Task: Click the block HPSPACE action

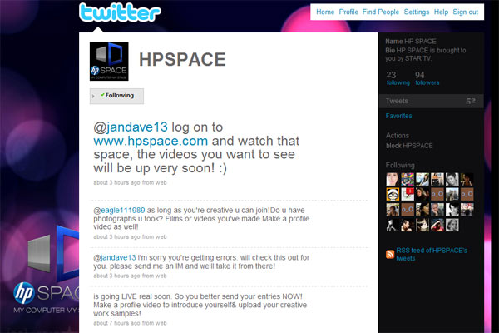Action: (x=409, y=146)
